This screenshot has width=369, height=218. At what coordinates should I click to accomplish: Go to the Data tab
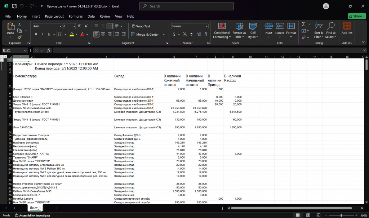click(x=91, y=16)
